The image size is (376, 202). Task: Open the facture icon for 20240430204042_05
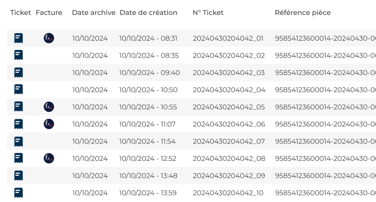click(x=49, y=107)
